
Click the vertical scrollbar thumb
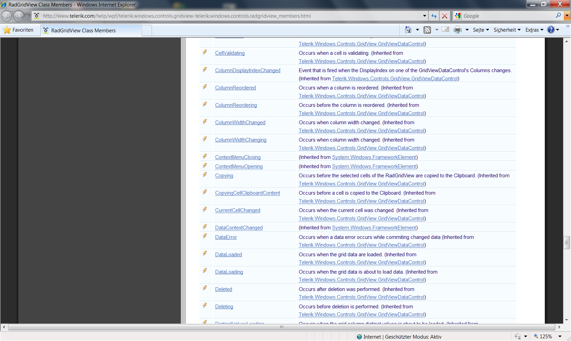567,243
